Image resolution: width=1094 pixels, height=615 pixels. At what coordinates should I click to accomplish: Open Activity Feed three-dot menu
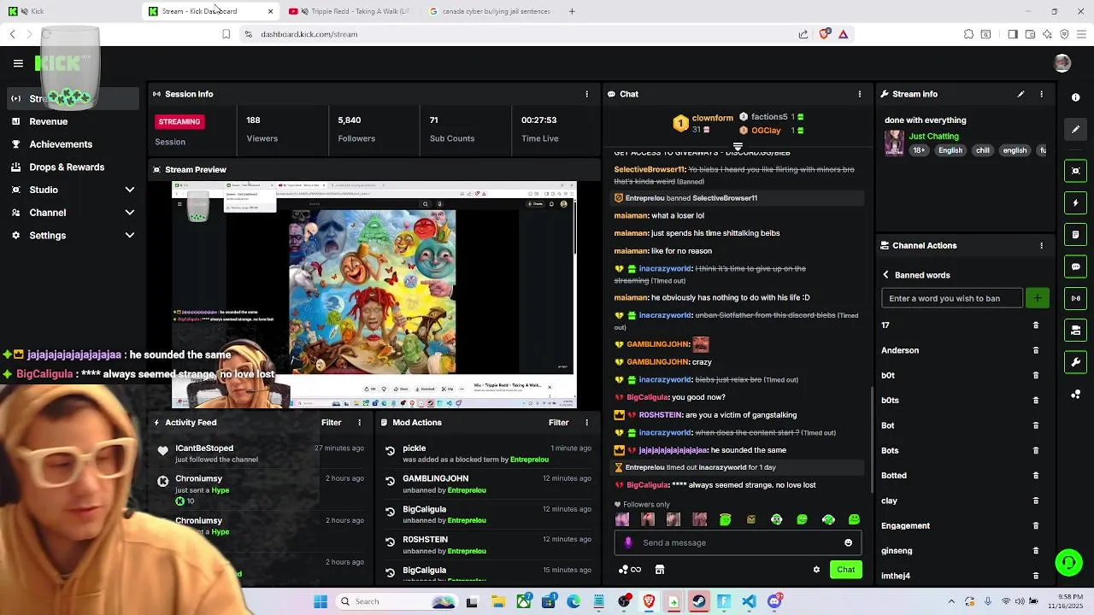pos(359,422)
